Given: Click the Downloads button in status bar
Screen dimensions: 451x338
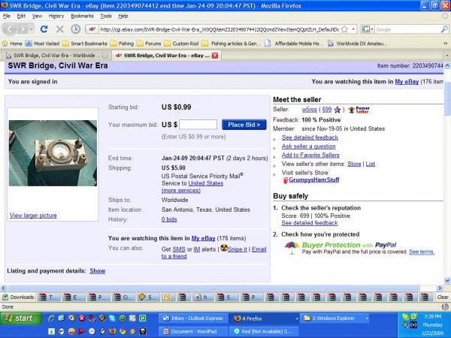Looking at the screenshot, I should [x=18, y=297].
